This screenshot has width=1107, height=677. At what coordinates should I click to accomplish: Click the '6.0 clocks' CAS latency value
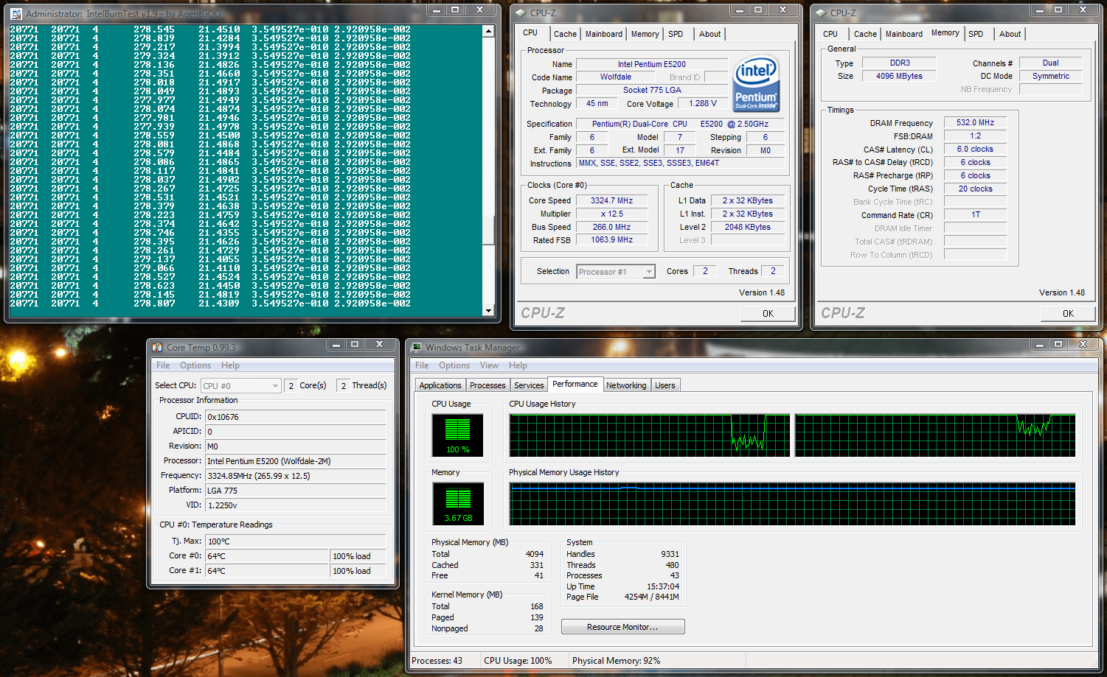pyautogui.click(x=975, y=149)
